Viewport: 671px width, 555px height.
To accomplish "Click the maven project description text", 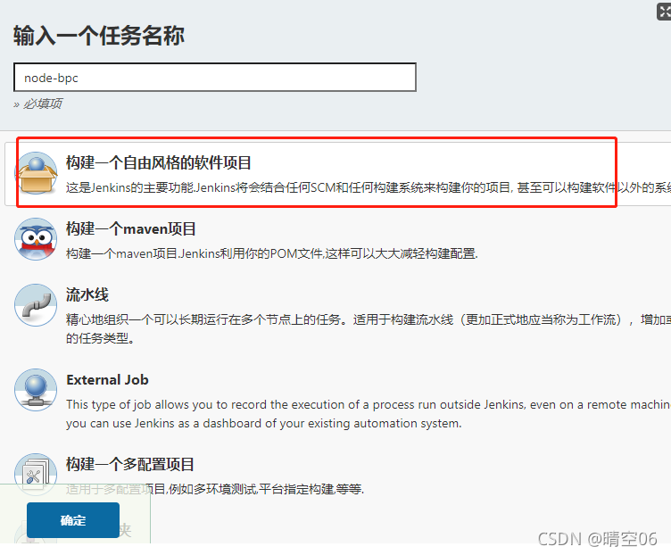I will click(x=272, y=253).
